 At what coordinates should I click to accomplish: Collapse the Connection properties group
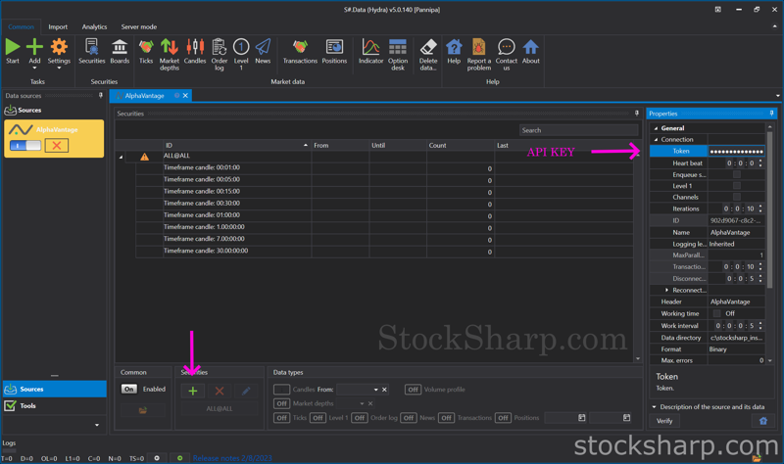pyautogui.click(x=657, y=140)
